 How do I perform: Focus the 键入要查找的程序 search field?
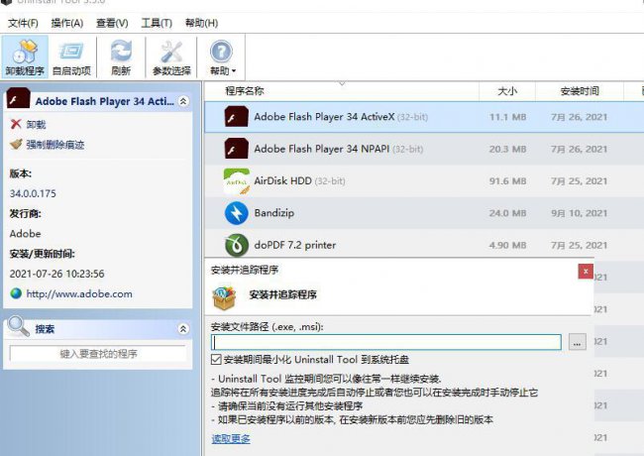click(98, 354)
